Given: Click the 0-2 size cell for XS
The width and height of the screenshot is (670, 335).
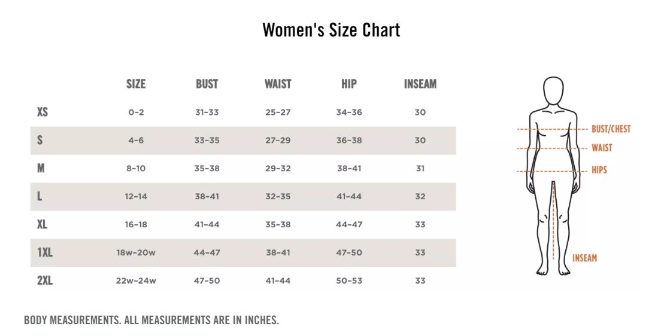Looking at the screenshot, I should (x=136, y=112).
